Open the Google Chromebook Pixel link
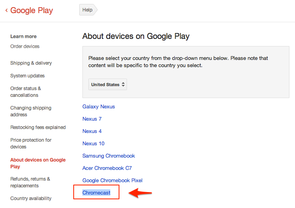The image size is (295, 208). (112, 181)
